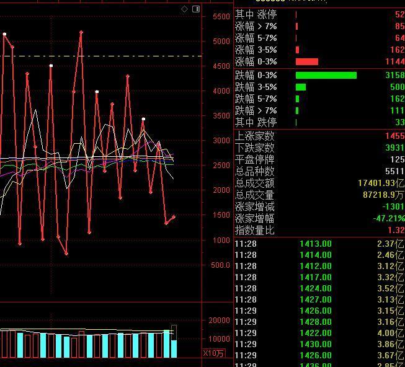The width and height of the screenshot is (405, 367).
Task: Click the red bar for 涨幅 0-3%
Action: tap(307, 61)
